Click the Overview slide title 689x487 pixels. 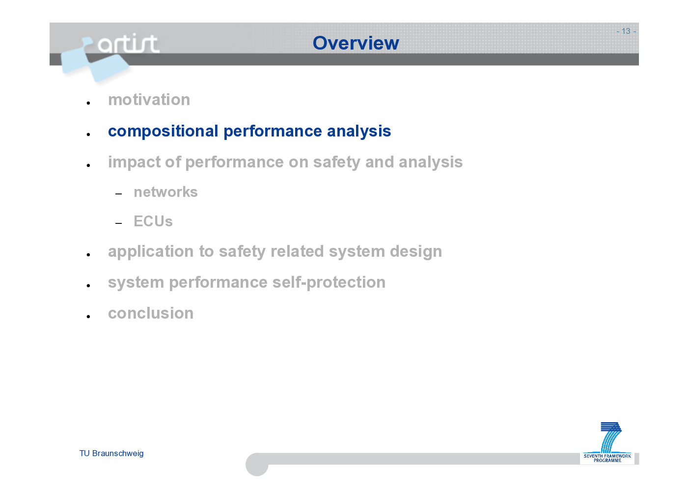point(356,43)
